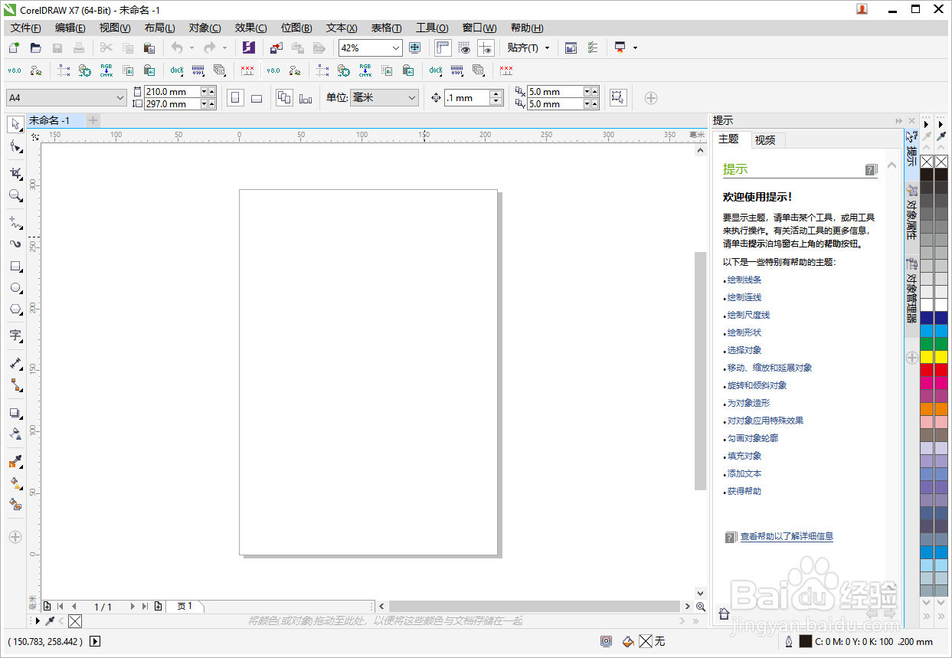The width and height of the screenshot is (952, 658).
Task: Open the 效果(C) menu
Action: (x=250, y=28)
